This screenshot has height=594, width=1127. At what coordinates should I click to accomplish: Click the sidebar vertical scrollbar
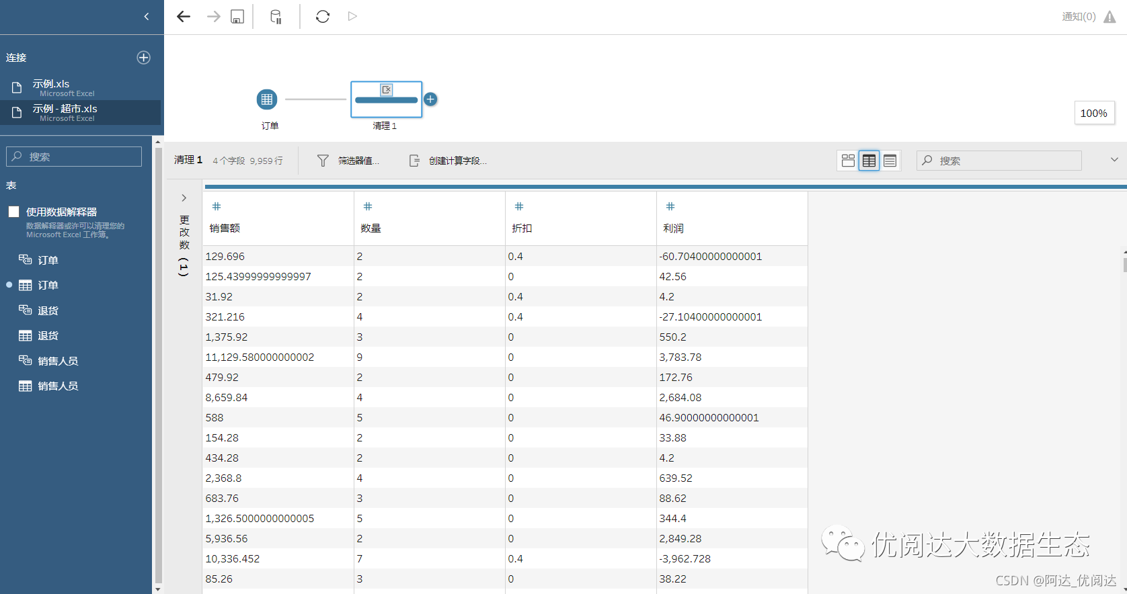click(158, 364)
